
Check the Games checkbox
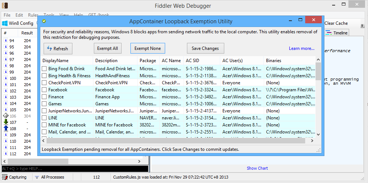(44, 104)
